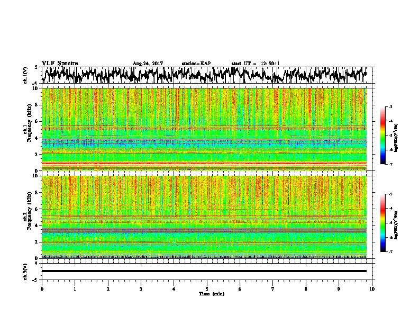Click the log(PSD) label beside the ch.2 color bar
Viewport: 419px width, 324px height.
(x=396, y=225)
